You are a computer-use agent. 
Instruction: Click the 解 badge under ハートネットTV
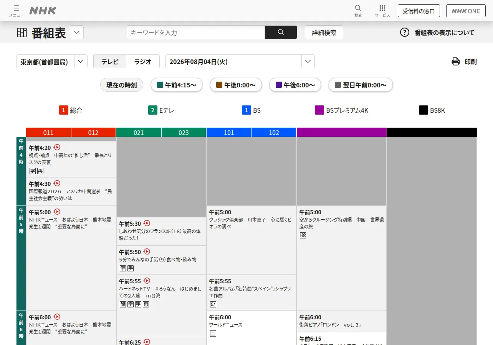pos(123,304)
